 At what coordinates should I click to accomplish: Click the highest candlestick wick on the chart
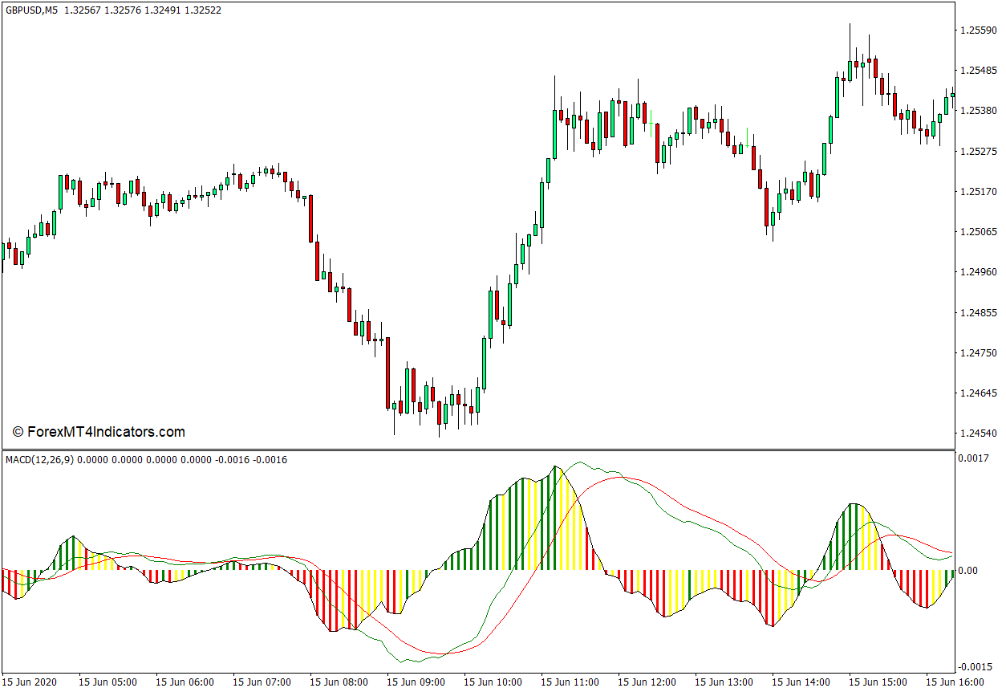click(x=850, y=25)
